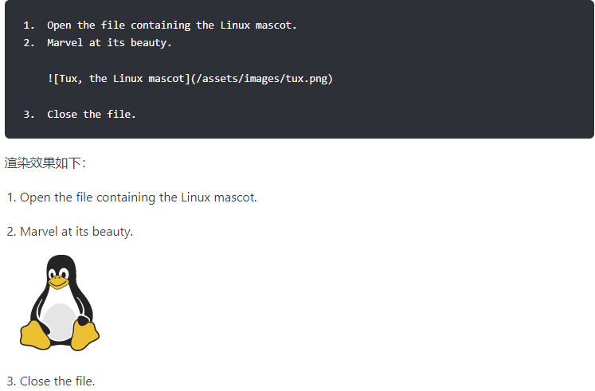Click "Close the file." in the code block
Screen dimensions: 595x391
[91, 115]
